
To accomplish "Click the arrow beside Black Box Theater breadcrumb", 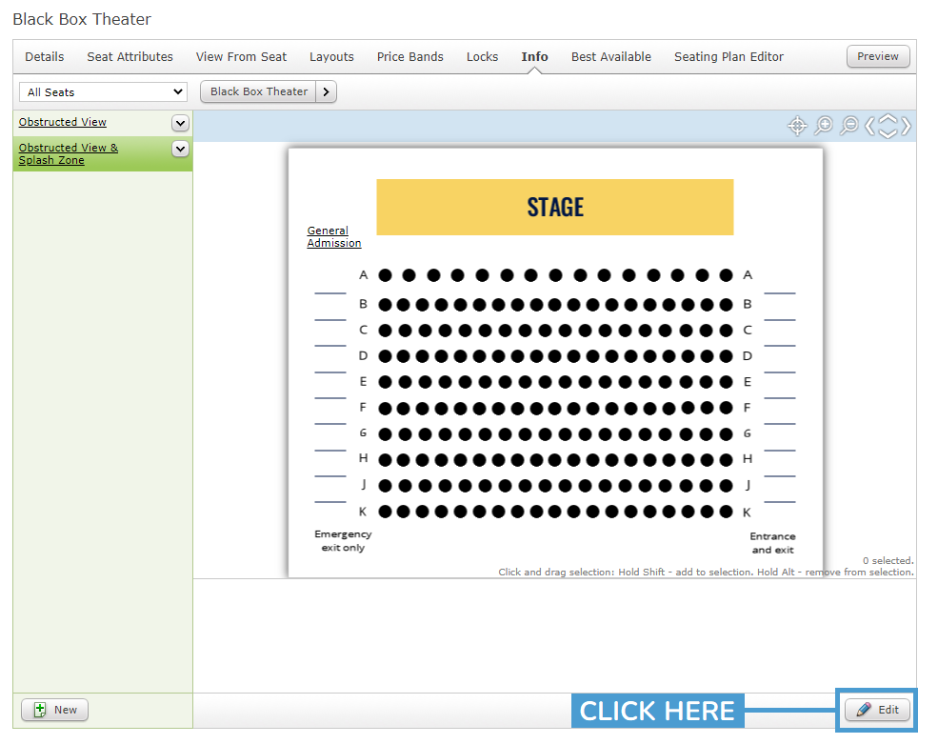I will pos(326,91).
